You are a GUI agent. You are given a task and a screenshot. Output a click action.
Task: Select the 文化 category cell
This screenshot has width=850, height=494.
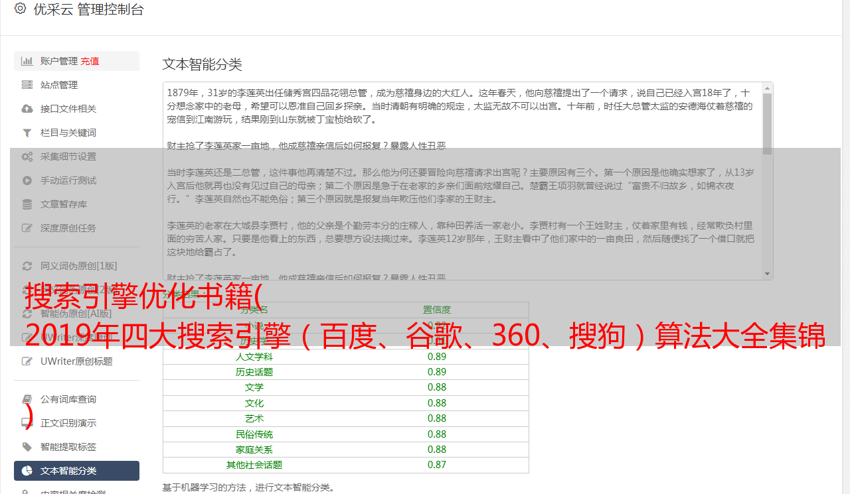[254, 403]
